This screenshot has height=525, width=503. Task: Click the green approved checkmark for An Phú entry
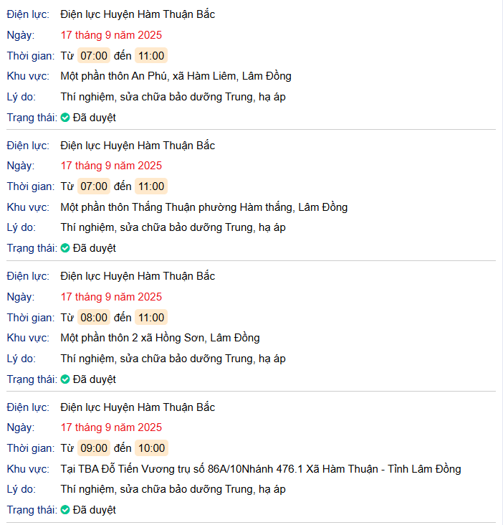(65, 118)
